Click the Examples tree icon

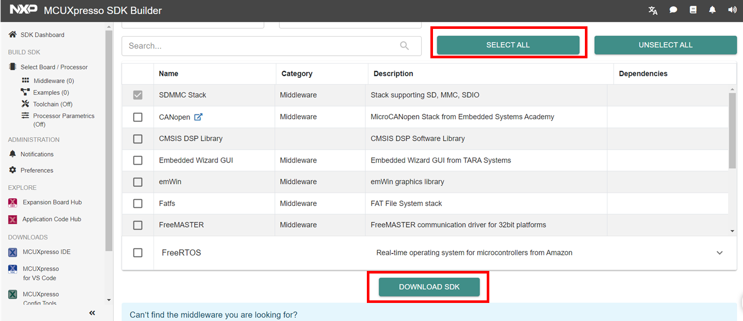coord(25,92)
